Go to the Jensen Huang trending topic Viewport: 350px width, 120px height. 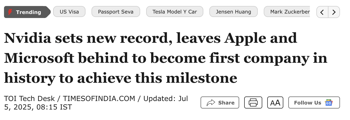pos(233,12)
